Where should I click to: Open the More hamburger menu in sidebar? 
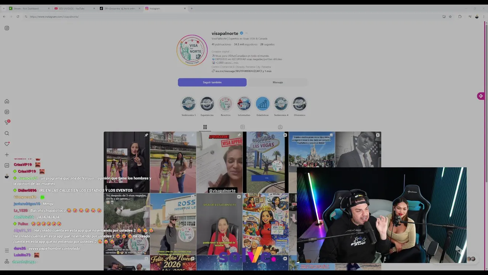point(7,251)
